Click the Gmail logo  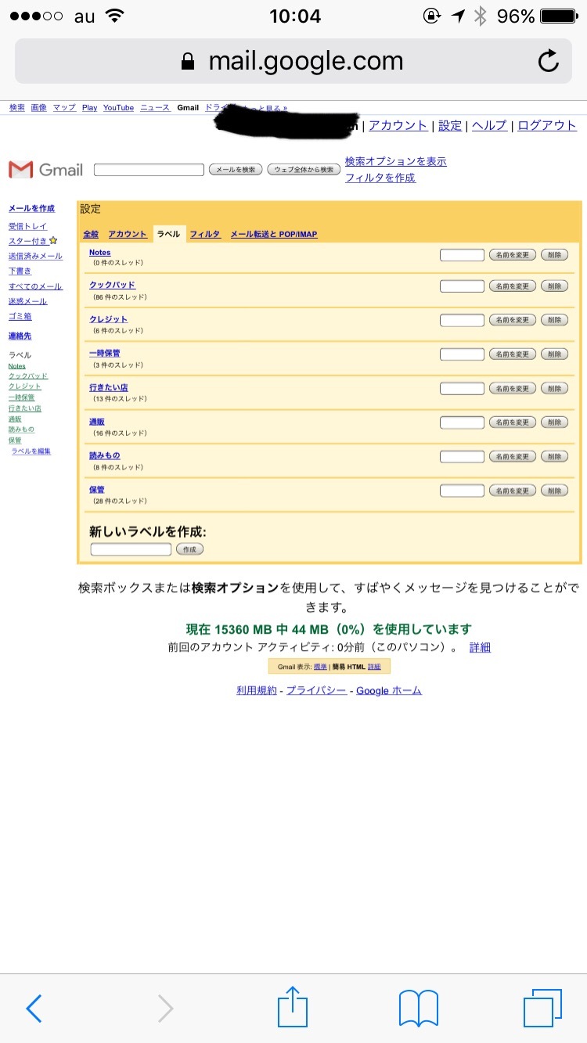(x=45, y=169)
